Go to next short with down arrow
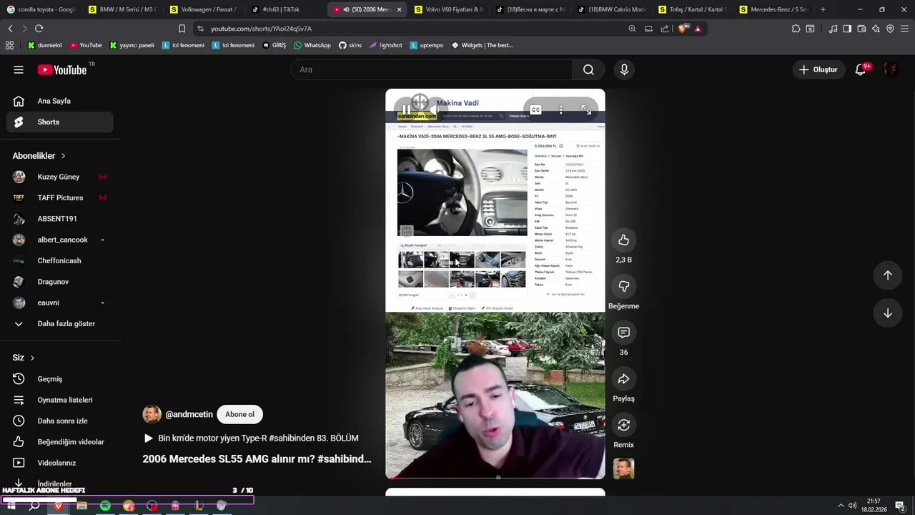 point(887,313)
